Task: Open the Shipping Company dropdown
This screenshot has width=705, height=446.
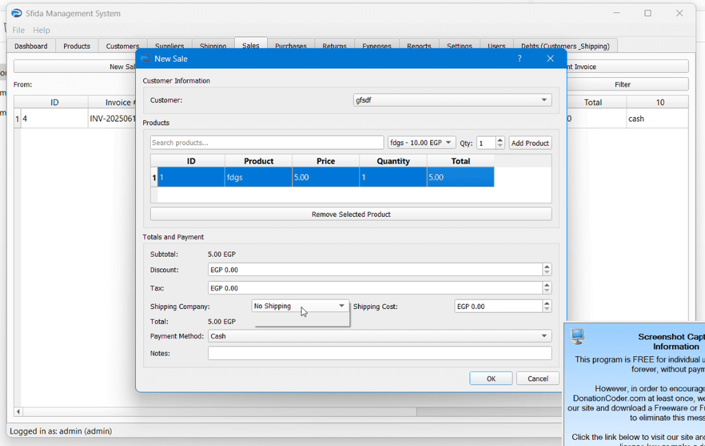Action: click(x=300, y=306)
